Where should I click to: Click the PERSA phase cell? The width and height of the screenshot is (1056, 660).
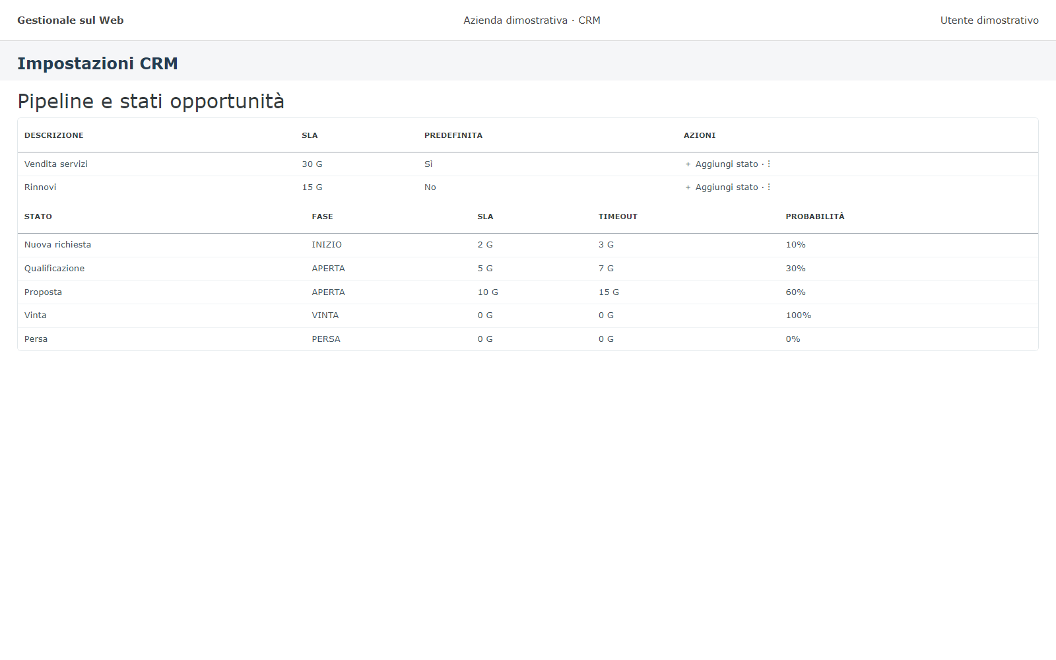(326, 339)
